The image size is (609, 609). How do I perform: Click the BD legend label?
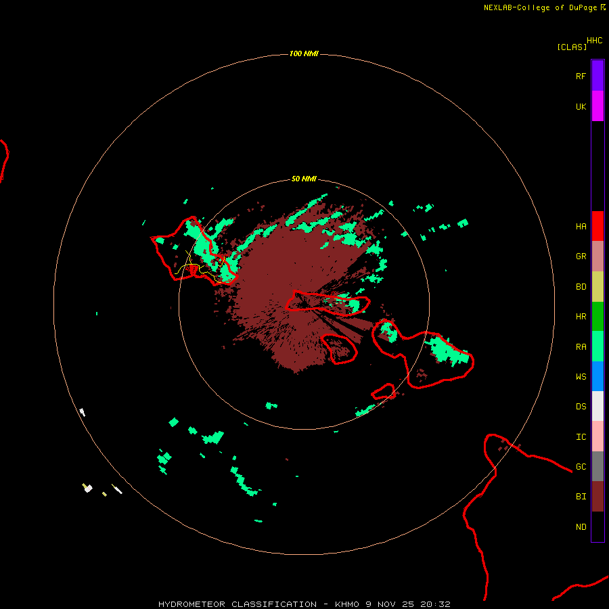click(x=581, y=286)
